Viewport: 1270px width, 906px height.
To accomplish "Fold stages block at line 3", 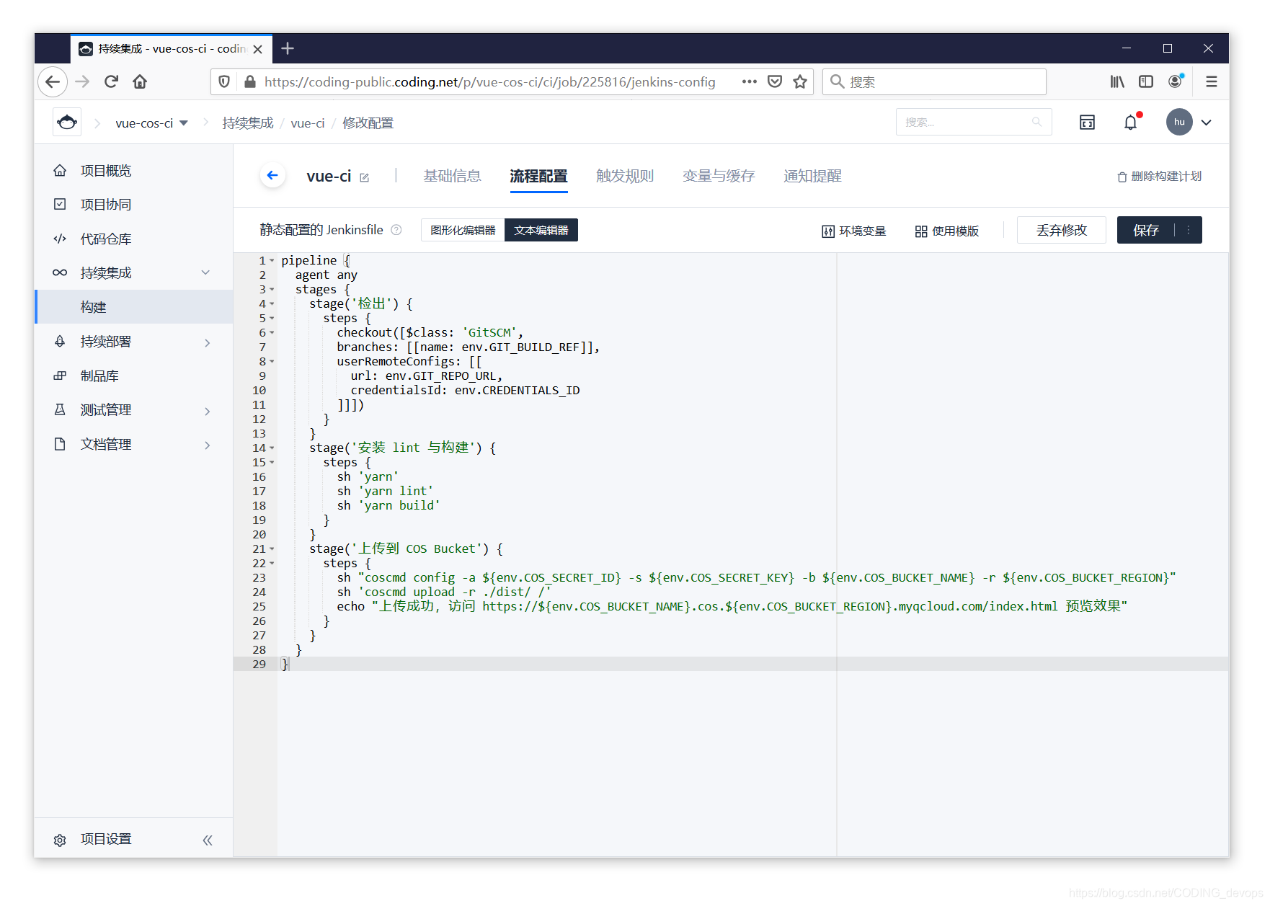I will [x=272, y=289].
